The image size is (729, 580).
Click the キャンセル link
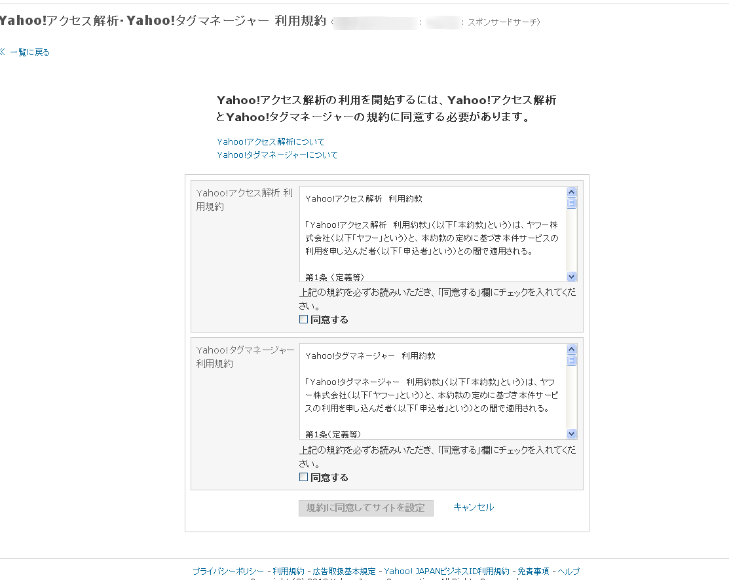click(474, 507)
